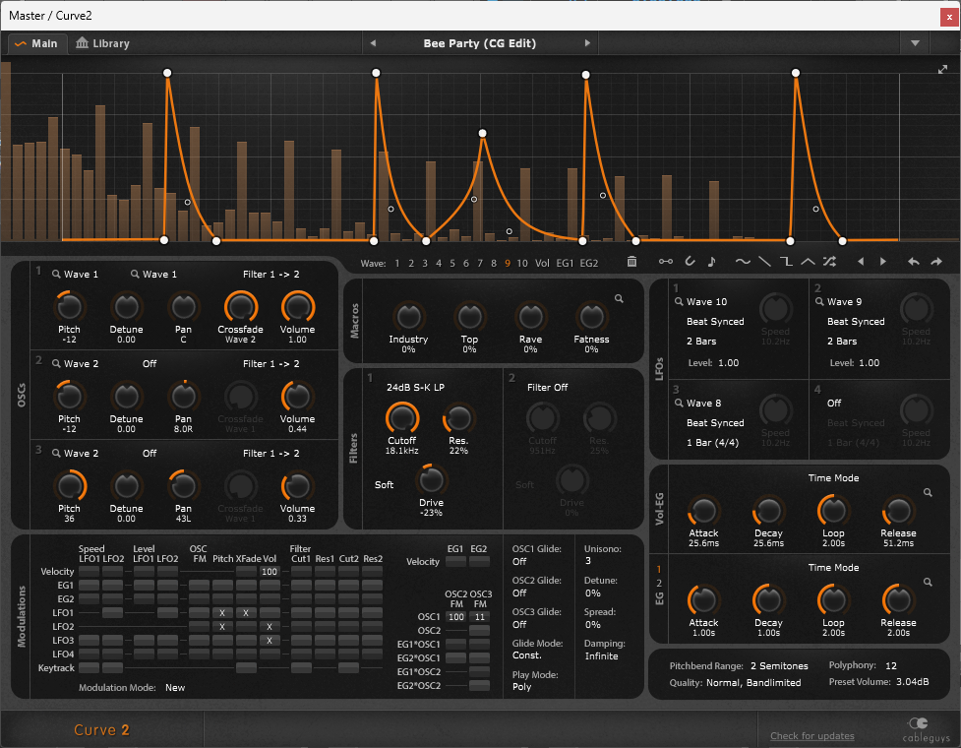Toggle the LFO2 to Pitch modulation cell
Screen dimensions: 961x748
[x=222, y=627]
